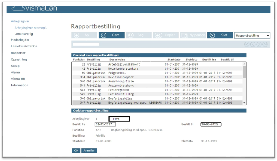Click the list scrollbar thumb
277x161 pixels.
[x=244, y=72]
